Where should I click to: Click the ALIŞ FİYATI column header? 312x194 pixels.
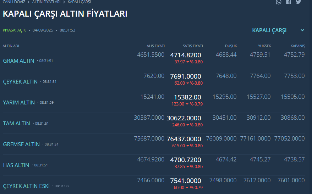coord(156,46)
